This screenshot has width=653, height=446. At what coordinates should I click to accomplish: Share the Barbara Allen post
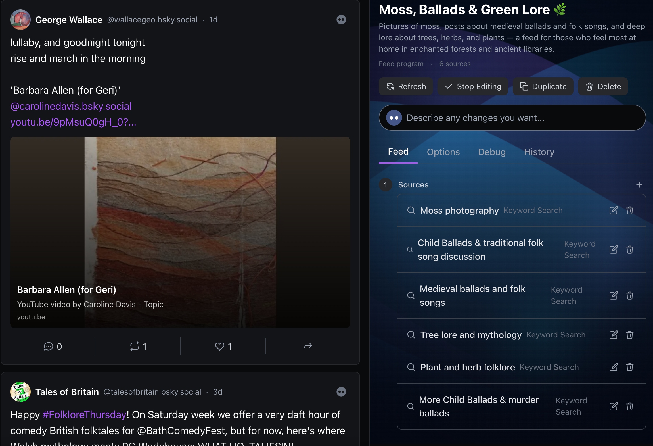(308, 346)
